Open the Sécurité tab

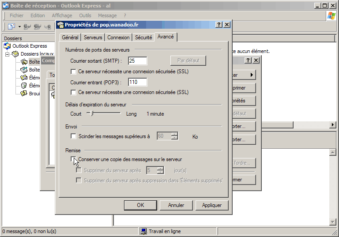click(x=143, y=38)
